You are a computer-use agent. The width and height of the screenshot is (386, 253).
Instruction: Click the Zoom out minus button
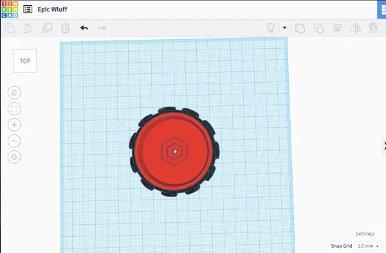pos(14,141)
